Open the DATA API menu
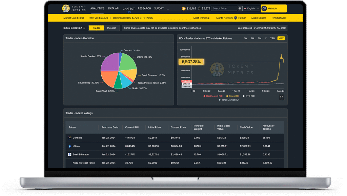 pyautogui.click(x=114, y=8)
